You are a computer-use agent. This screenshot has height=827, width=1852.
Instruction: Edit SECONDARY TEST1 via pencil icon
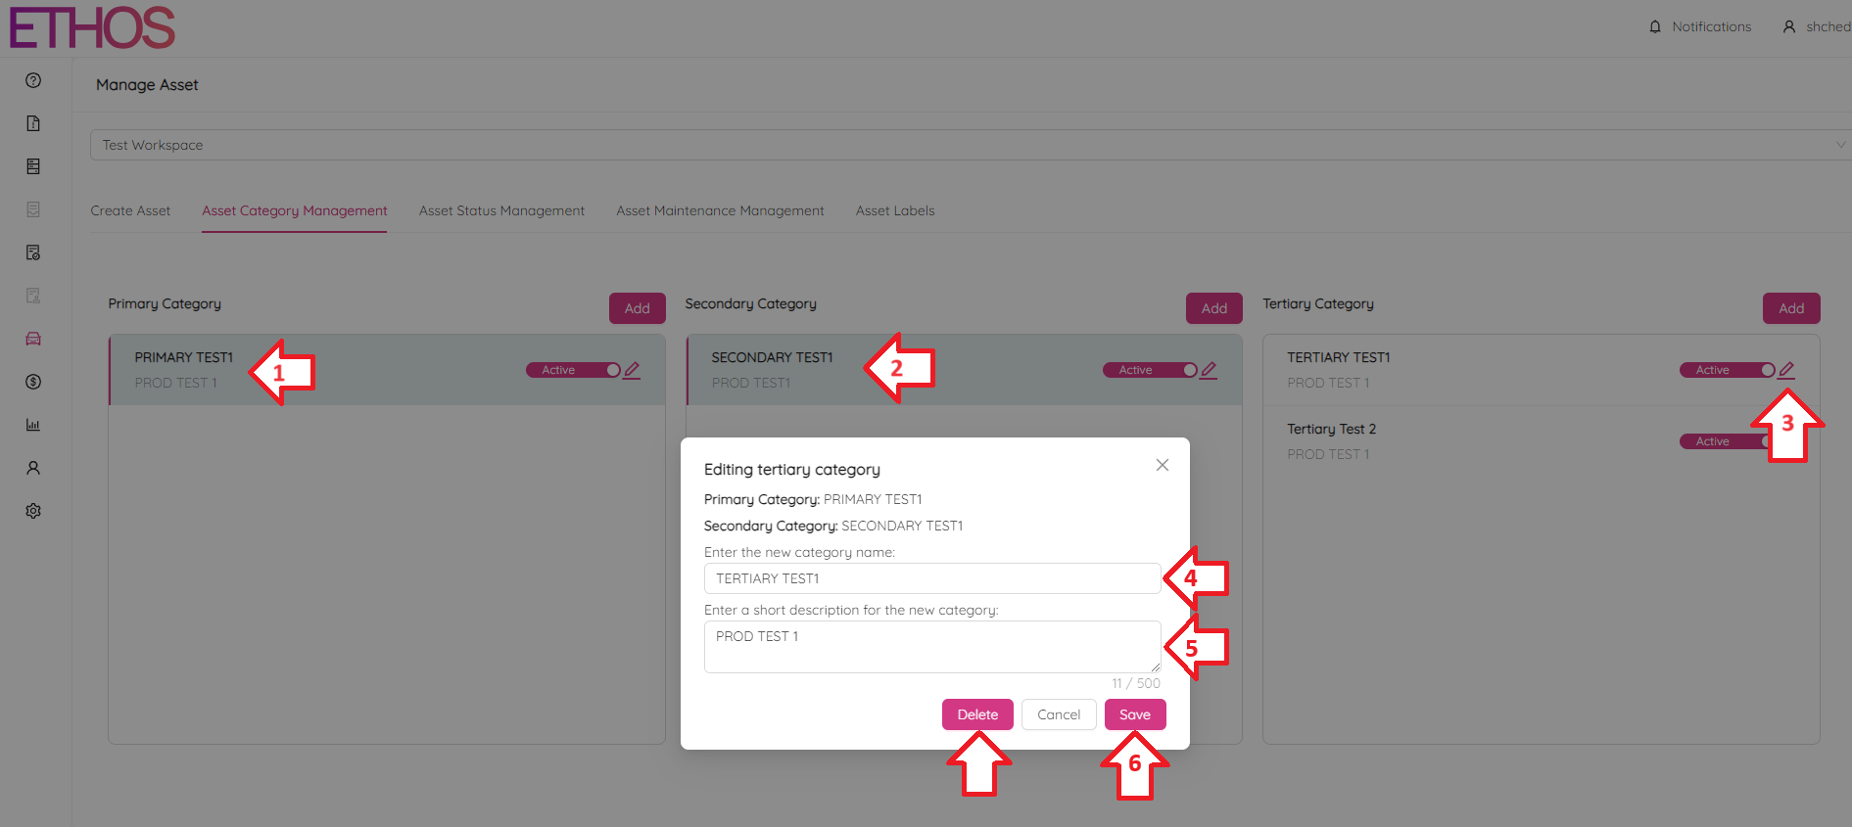point(1209,370)
